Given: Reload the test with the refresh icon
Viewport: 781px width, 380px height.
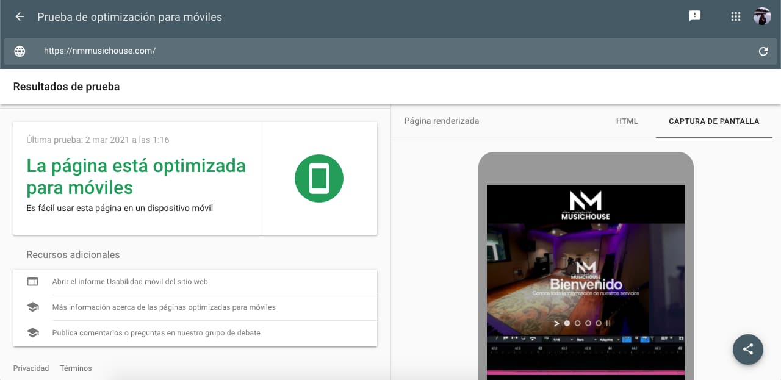Looking at the screenshot, I should 763,52.
